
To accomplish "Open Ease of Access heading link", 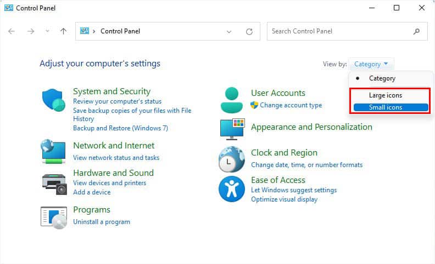I will (x=278, y=180).
